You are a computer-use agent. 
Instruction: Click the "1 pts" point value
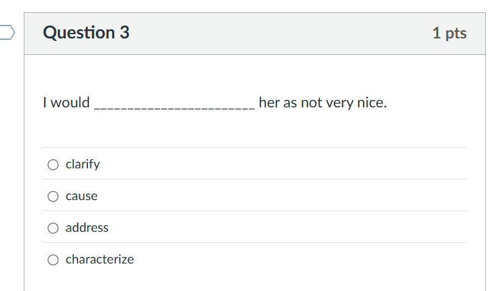click(449, 33)
